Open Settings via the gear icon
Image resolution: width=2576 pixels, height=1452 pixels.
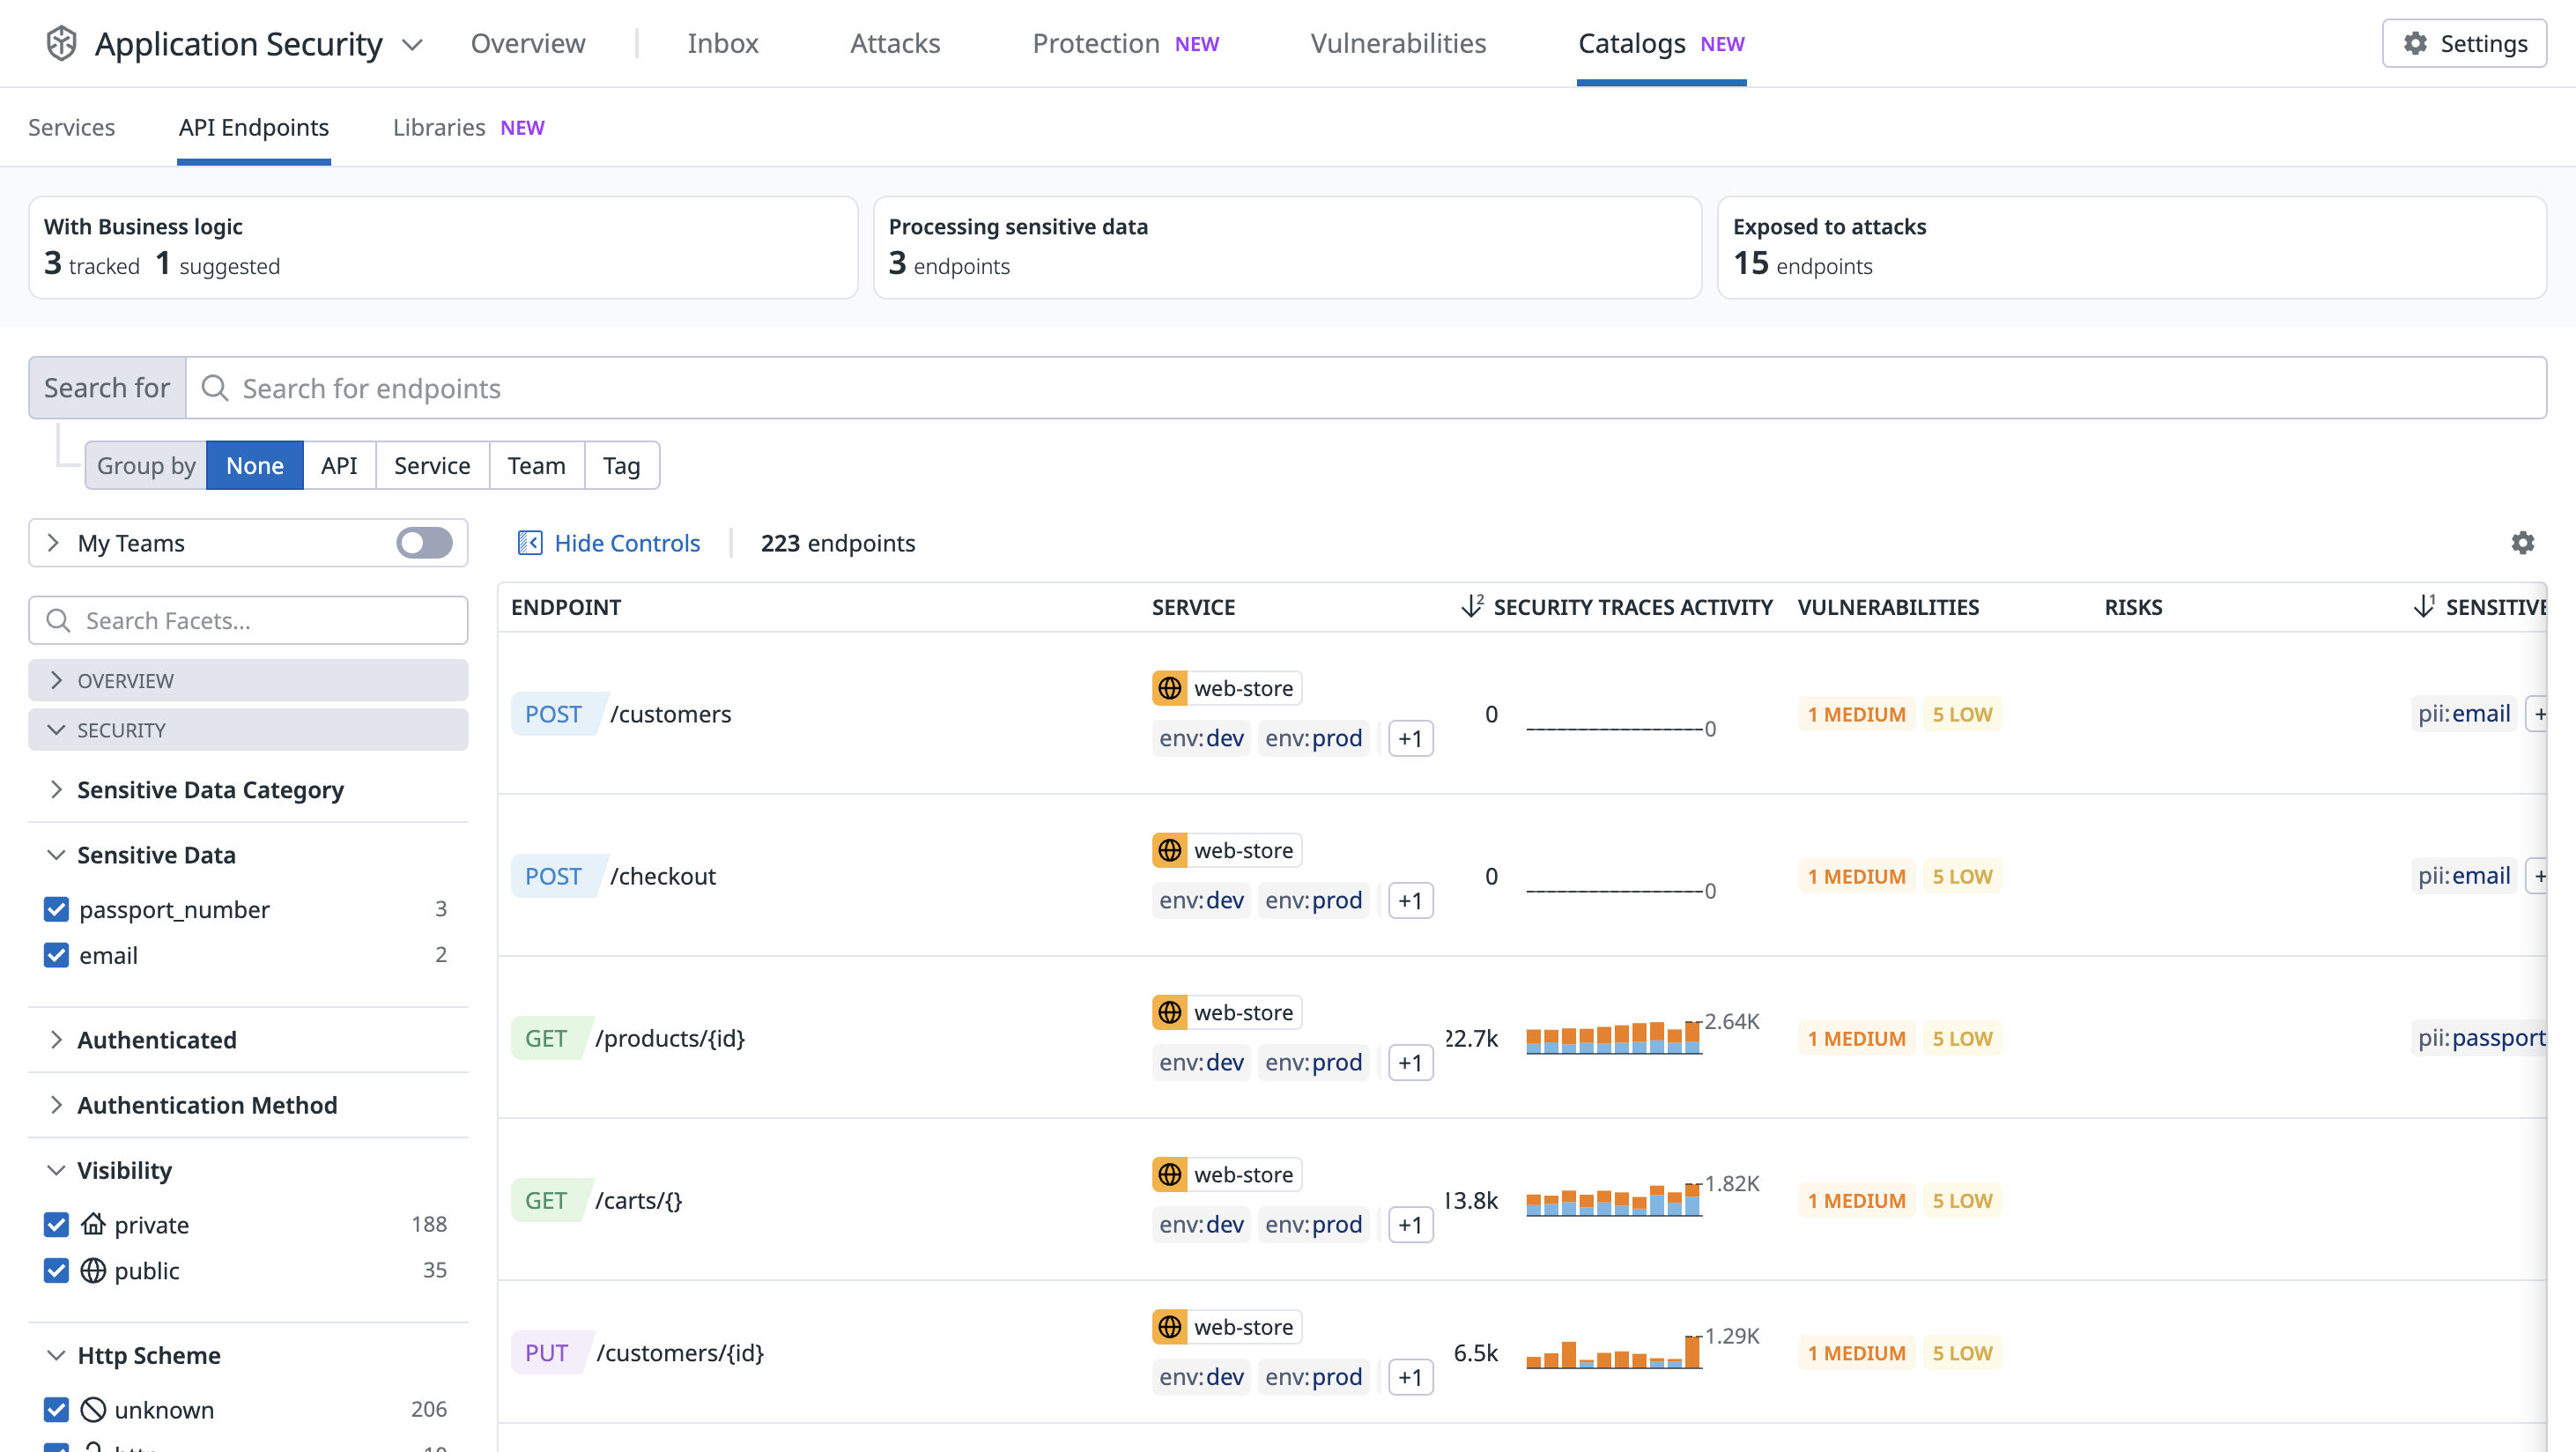[2416, 43]
